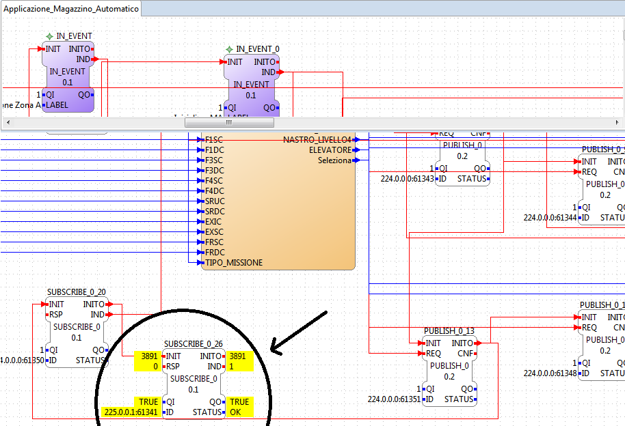Click the INIT input of IN_EVENT_0
This screenshot has height=426, width=625.
click(x=235, y=62)
